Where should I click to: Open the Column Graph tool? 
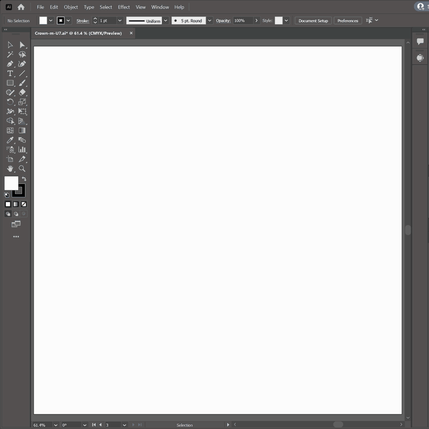[x=22, y=150]
